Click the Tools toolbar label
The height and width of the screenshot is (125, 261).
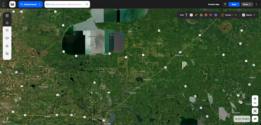pyautogui.click(x=182, y=15)
